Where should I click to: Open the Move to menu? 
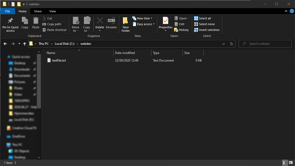pos(76,25)
